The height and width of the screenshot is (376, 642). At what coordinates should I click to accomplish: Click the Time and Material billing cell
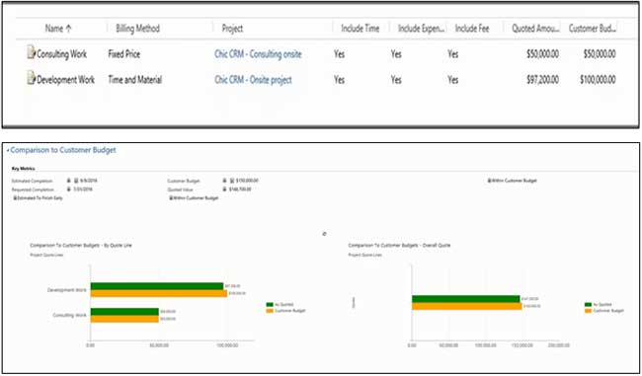coord(134,79)
